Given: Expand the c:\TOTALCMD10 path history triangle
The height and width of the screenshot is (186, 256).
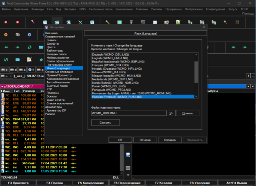Looking at the screenshot, I should point(2,86).
